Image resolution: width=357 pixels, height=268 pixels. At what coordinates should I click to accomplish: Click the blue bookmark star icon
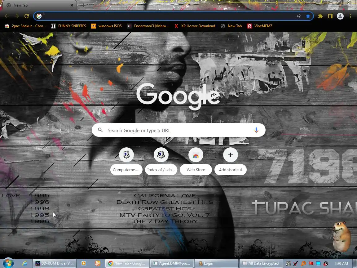coord(308,16)
